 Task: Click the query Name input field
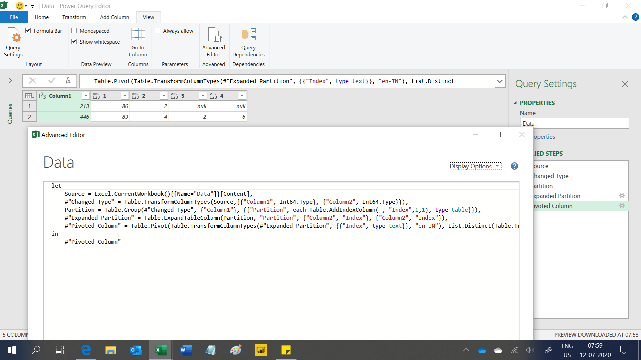pos(574,123)
